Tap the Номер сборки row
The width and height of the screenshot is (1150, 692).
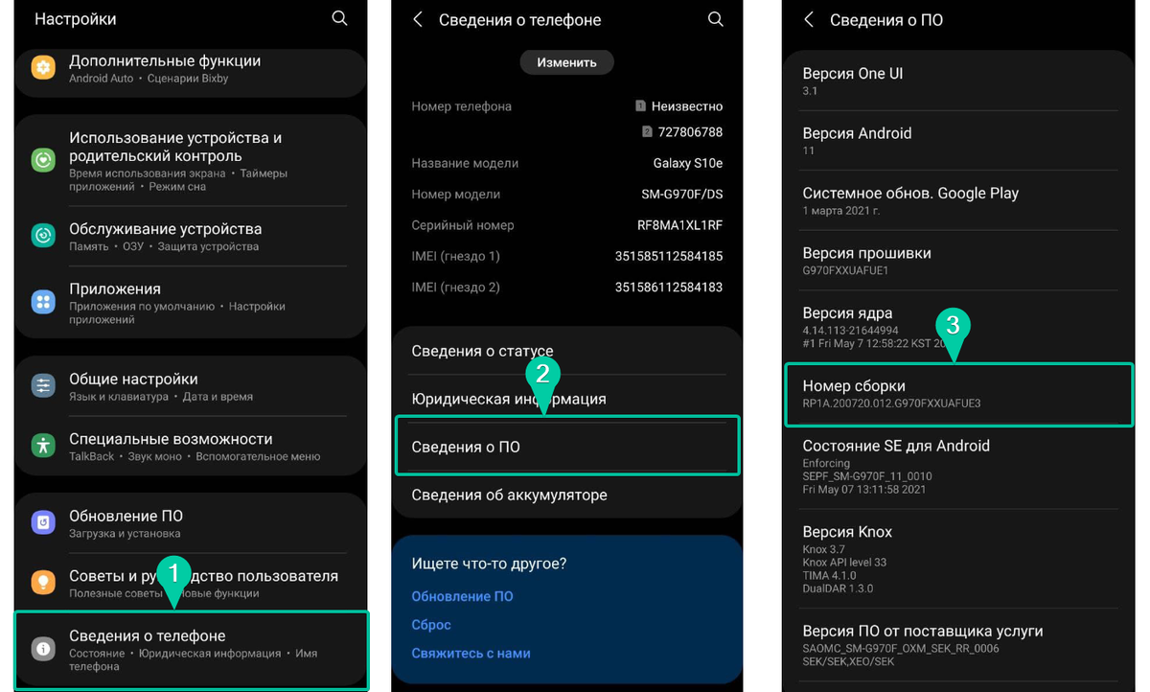point(958,394)
